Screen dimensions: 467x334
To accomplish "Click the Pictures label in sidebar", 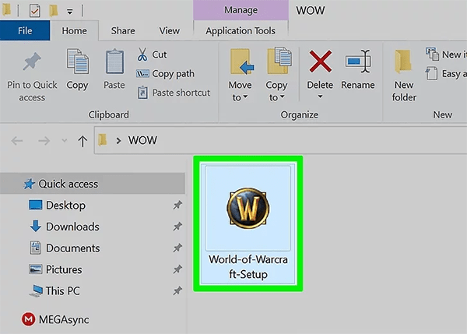I will (64, 269).
